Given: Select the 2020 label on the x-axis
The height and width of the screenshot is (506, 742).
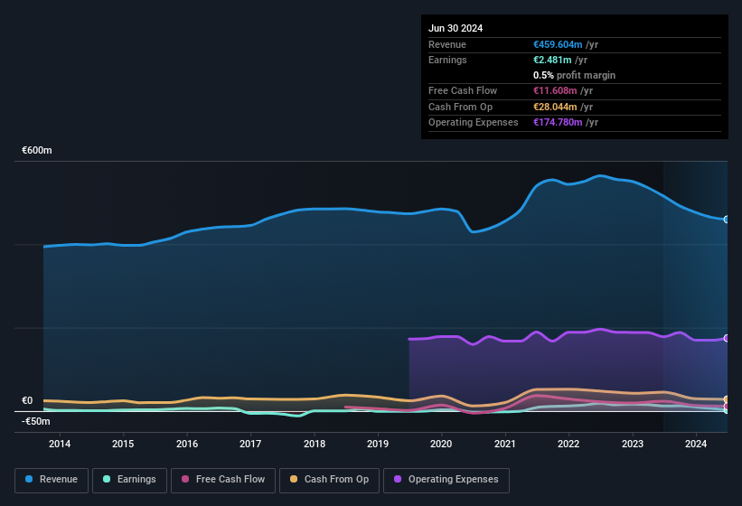Looking at the screenshot, I should pos(441,444).
